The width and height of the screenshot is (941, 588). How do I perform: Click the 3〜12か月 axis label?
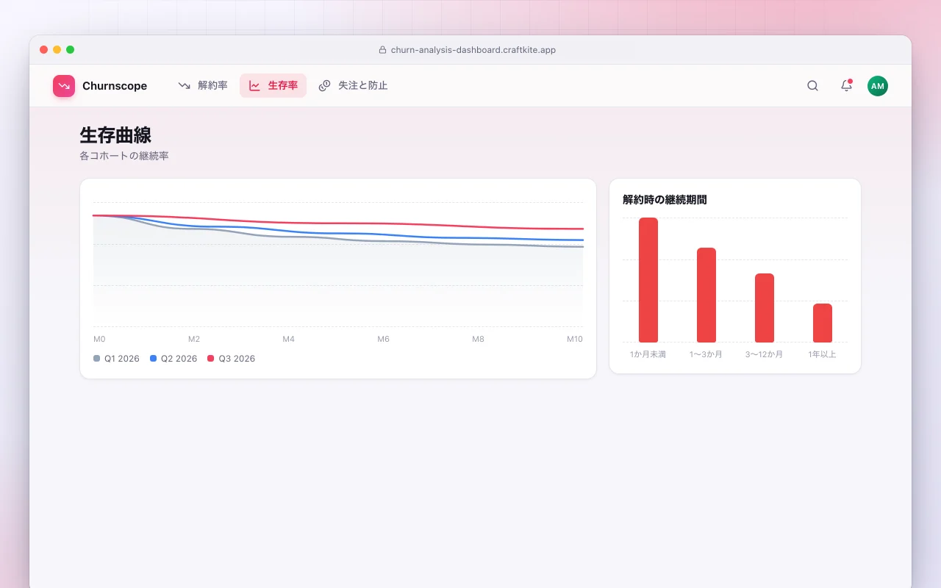tap(765, 354)
